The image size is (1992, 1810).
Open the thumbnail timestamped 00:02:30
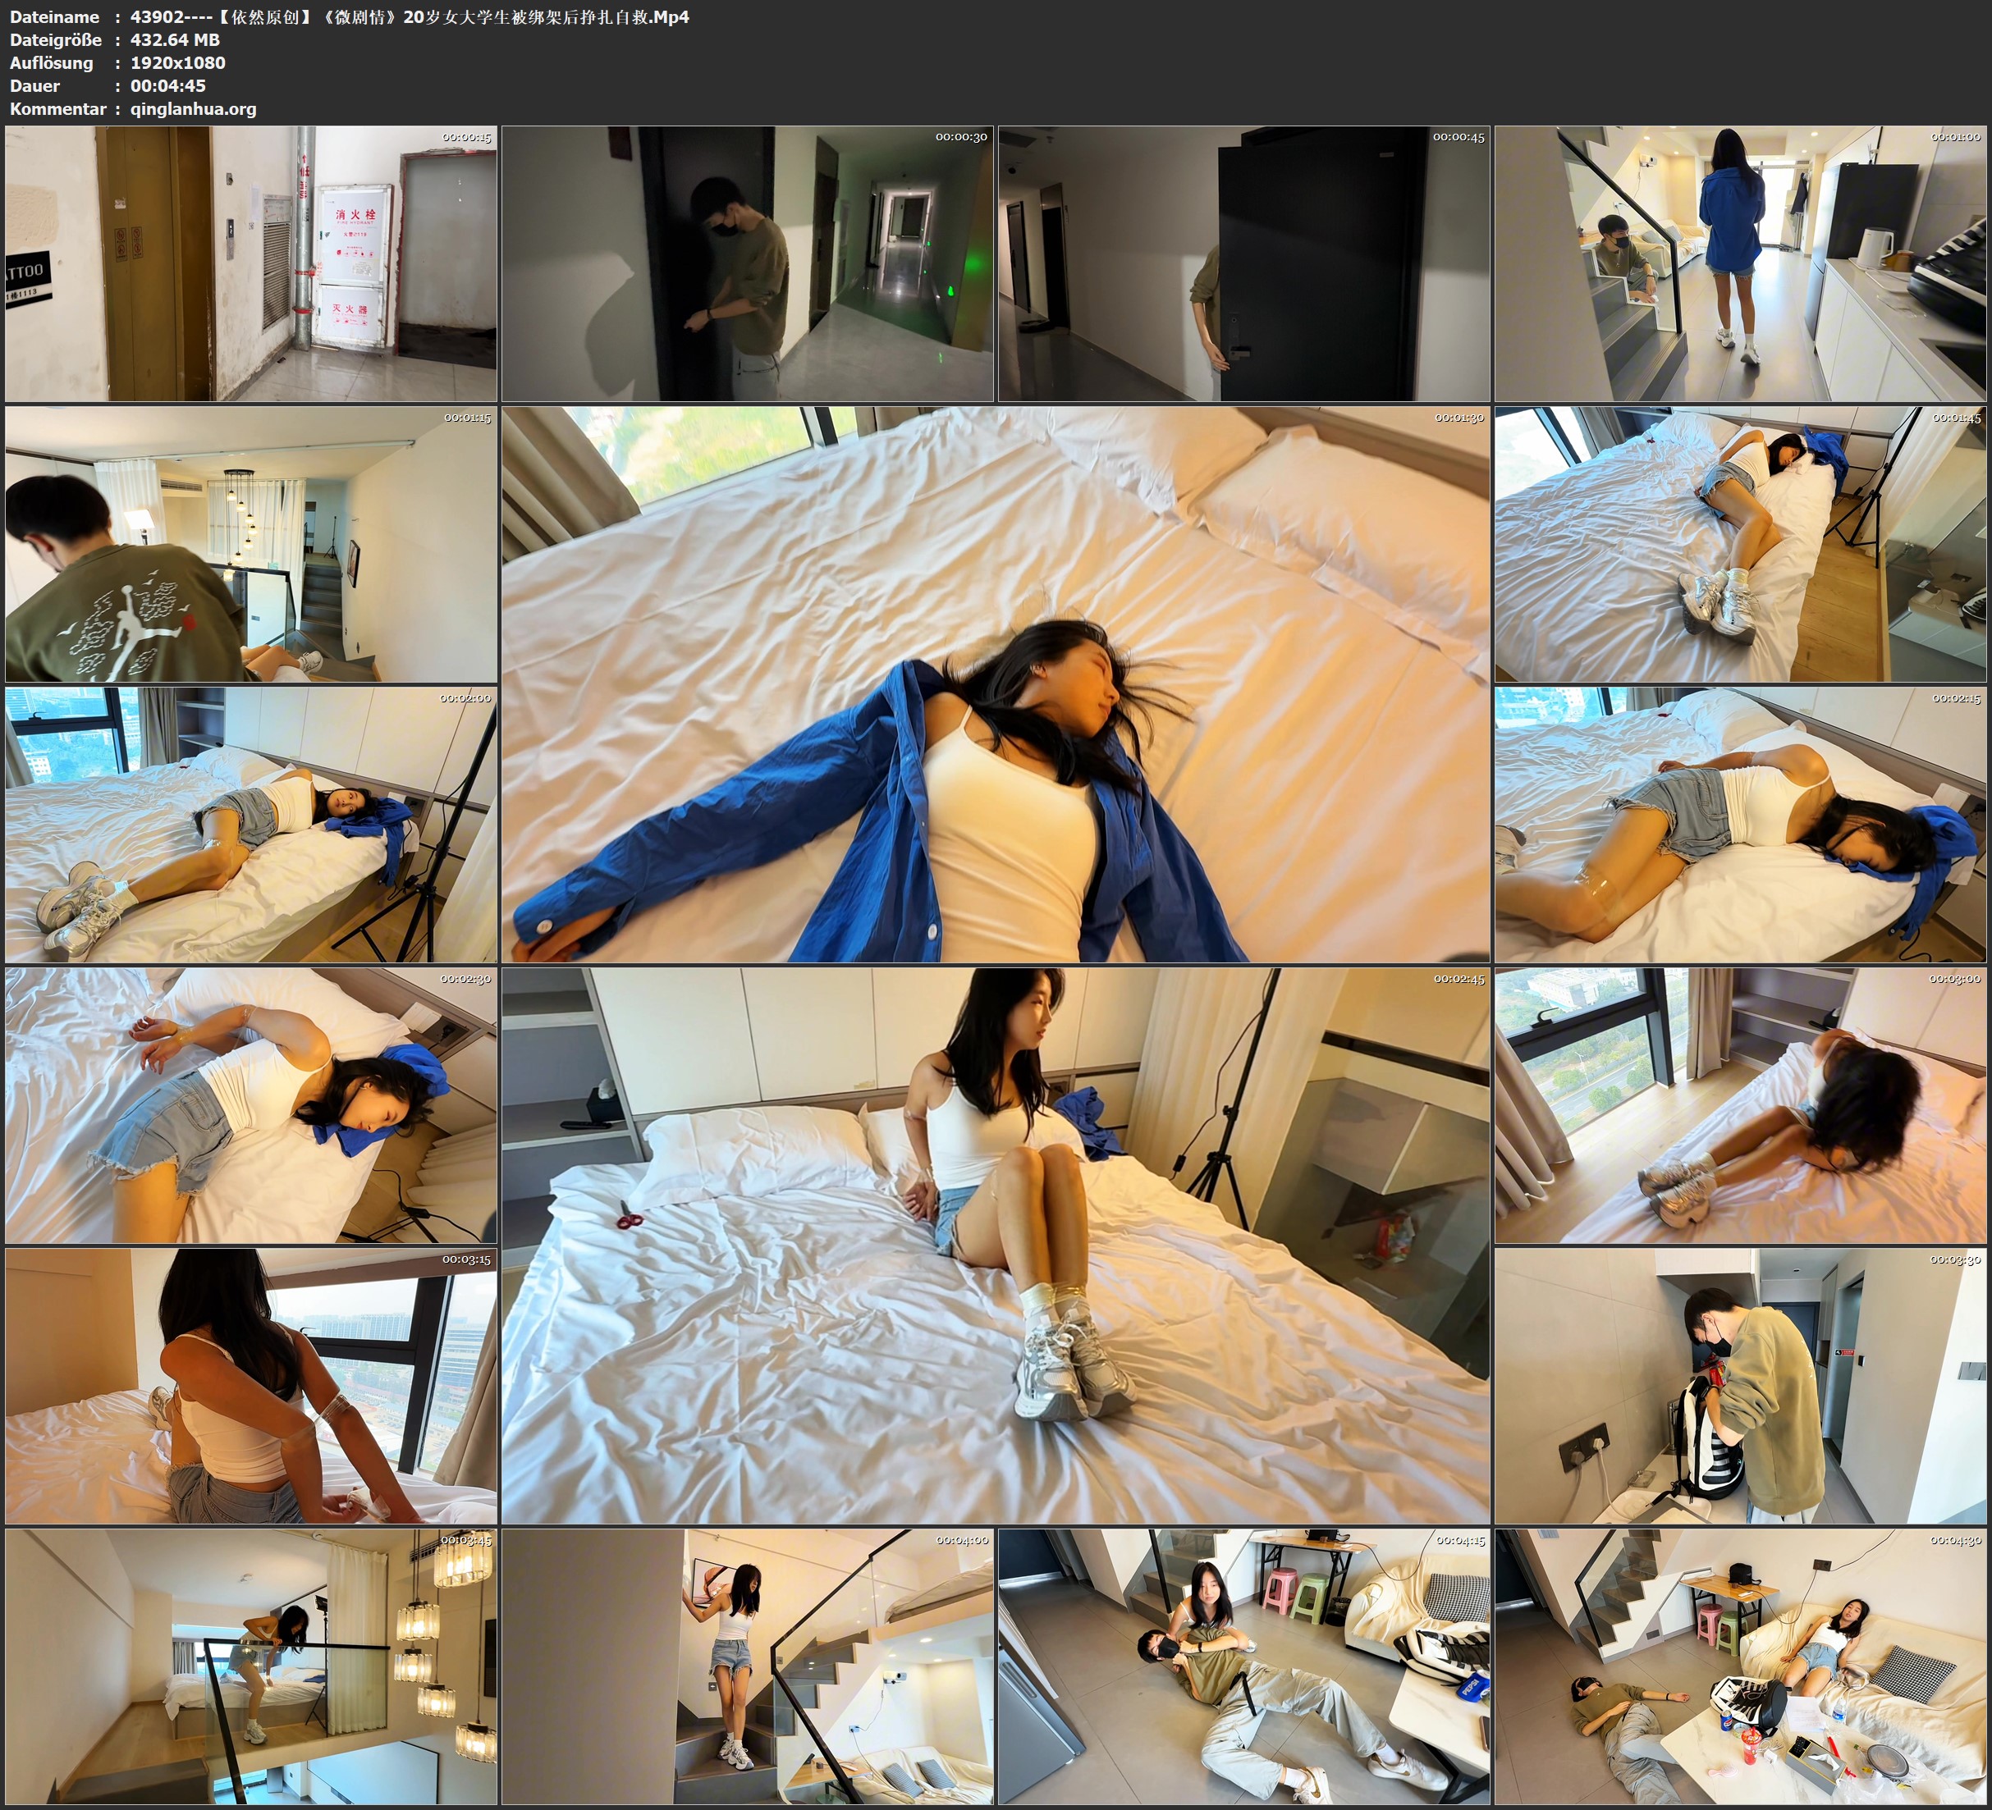(251, 1104)
